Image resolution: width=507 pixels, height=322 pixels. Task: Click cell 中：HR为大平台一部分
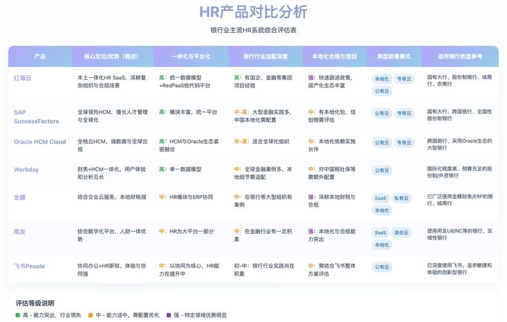click(x=186, y=232)
